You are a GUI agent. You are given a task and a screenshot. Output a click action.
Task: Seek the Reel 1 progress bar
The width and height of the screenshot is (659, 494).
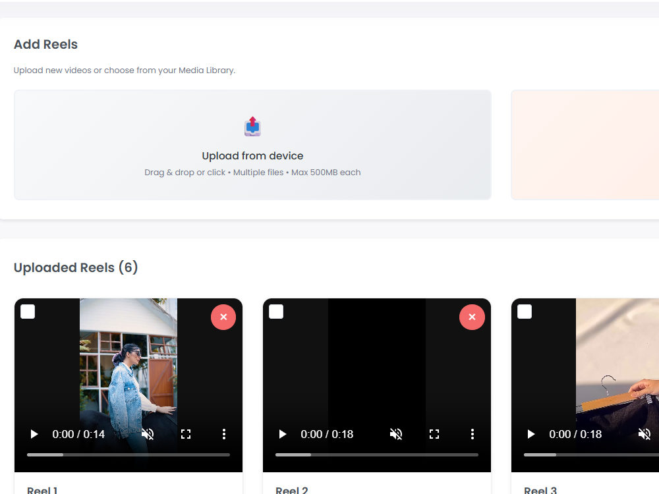click(129, 454)
